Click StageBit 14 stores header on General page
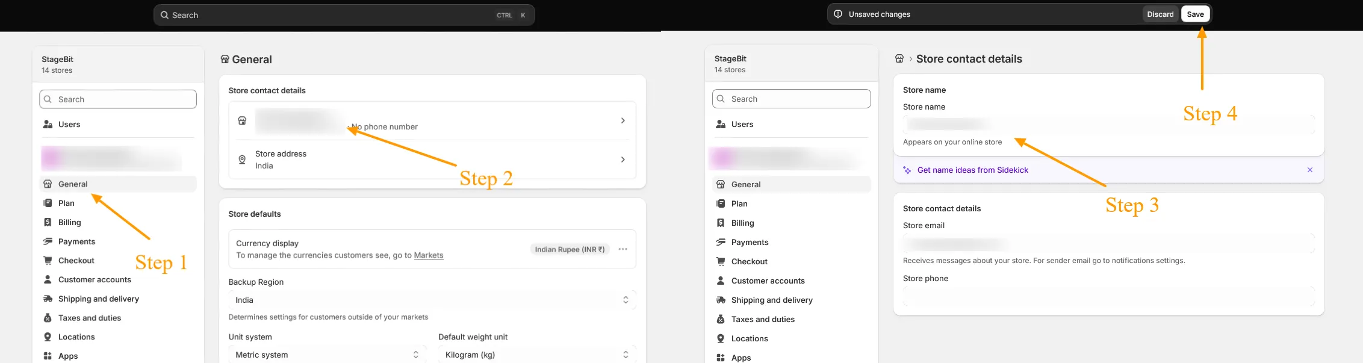The width and height of the screenshot is (1363, 363). tap(118, 64)
